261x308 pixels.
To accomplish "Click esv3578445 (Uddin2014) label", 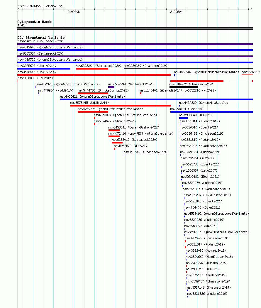I will pos(89,103).
